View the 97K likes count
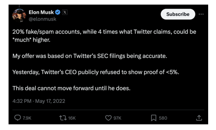The image size is (216, 130). (x=117, y=118)
